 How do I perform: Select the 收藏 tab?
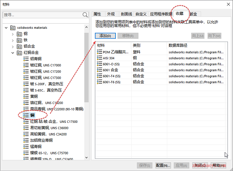tap(180, 14)
